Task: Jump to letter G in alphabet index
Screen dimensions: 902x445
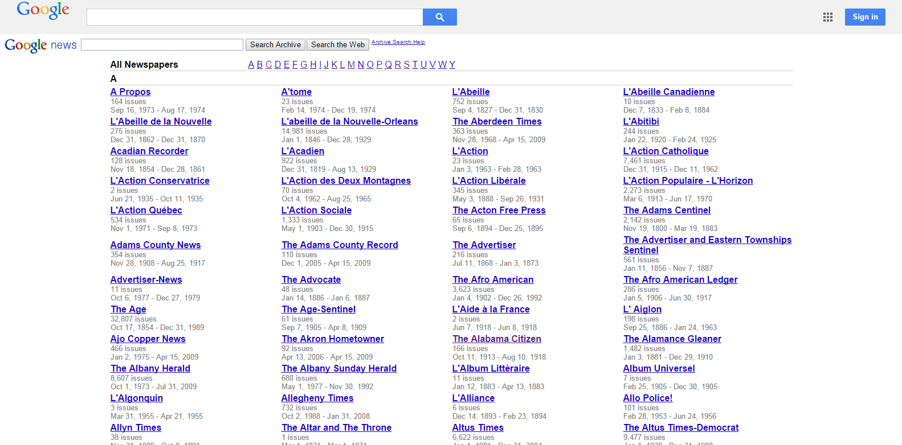Action: pos(304,64)
